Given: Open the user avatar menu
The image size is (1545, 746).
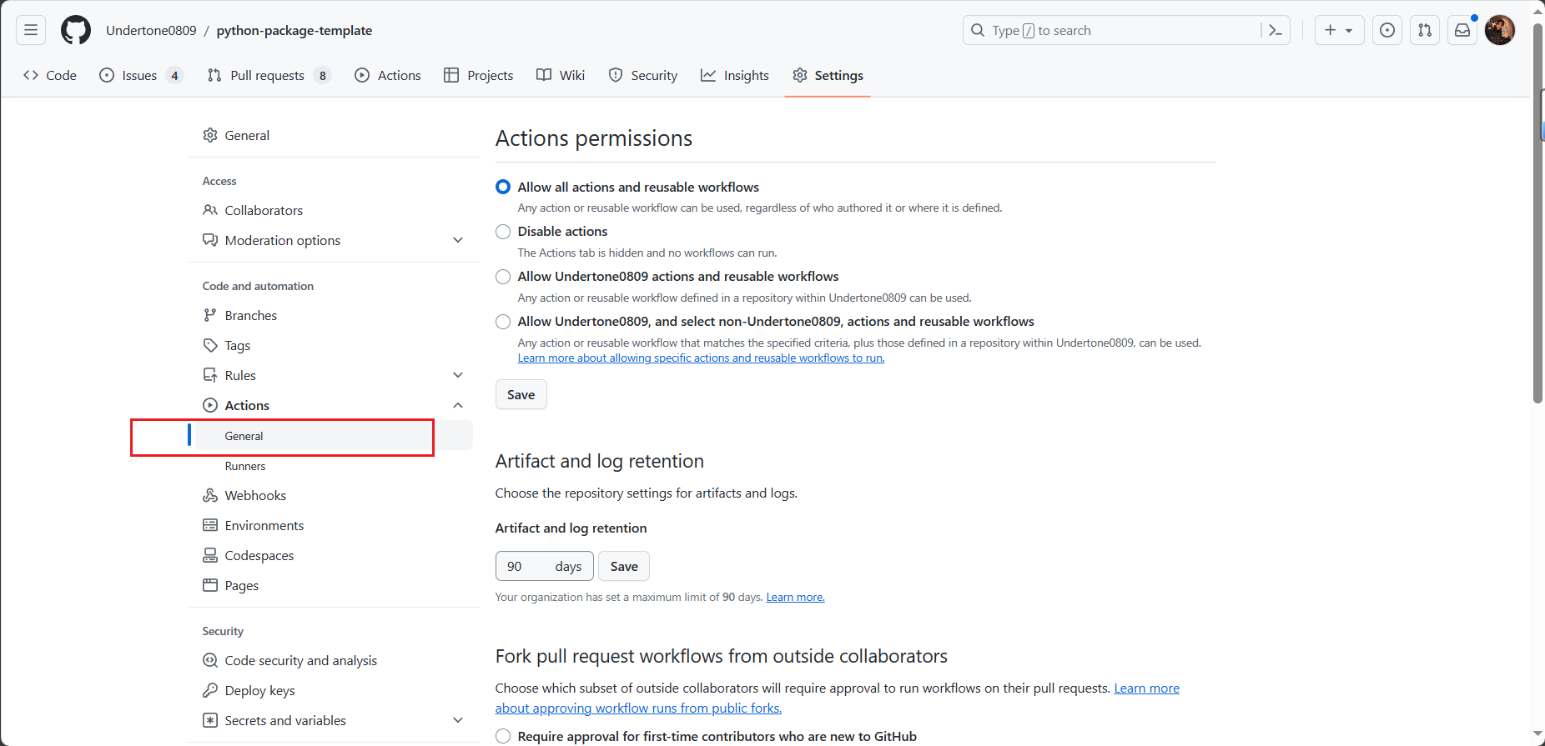Looking at the screenshot, I should (1500, 30).
